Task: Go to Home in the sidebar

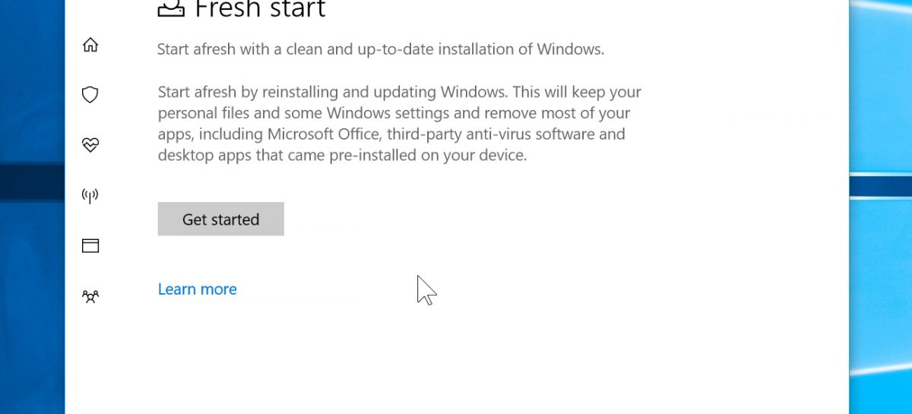Action: point(90,45)
